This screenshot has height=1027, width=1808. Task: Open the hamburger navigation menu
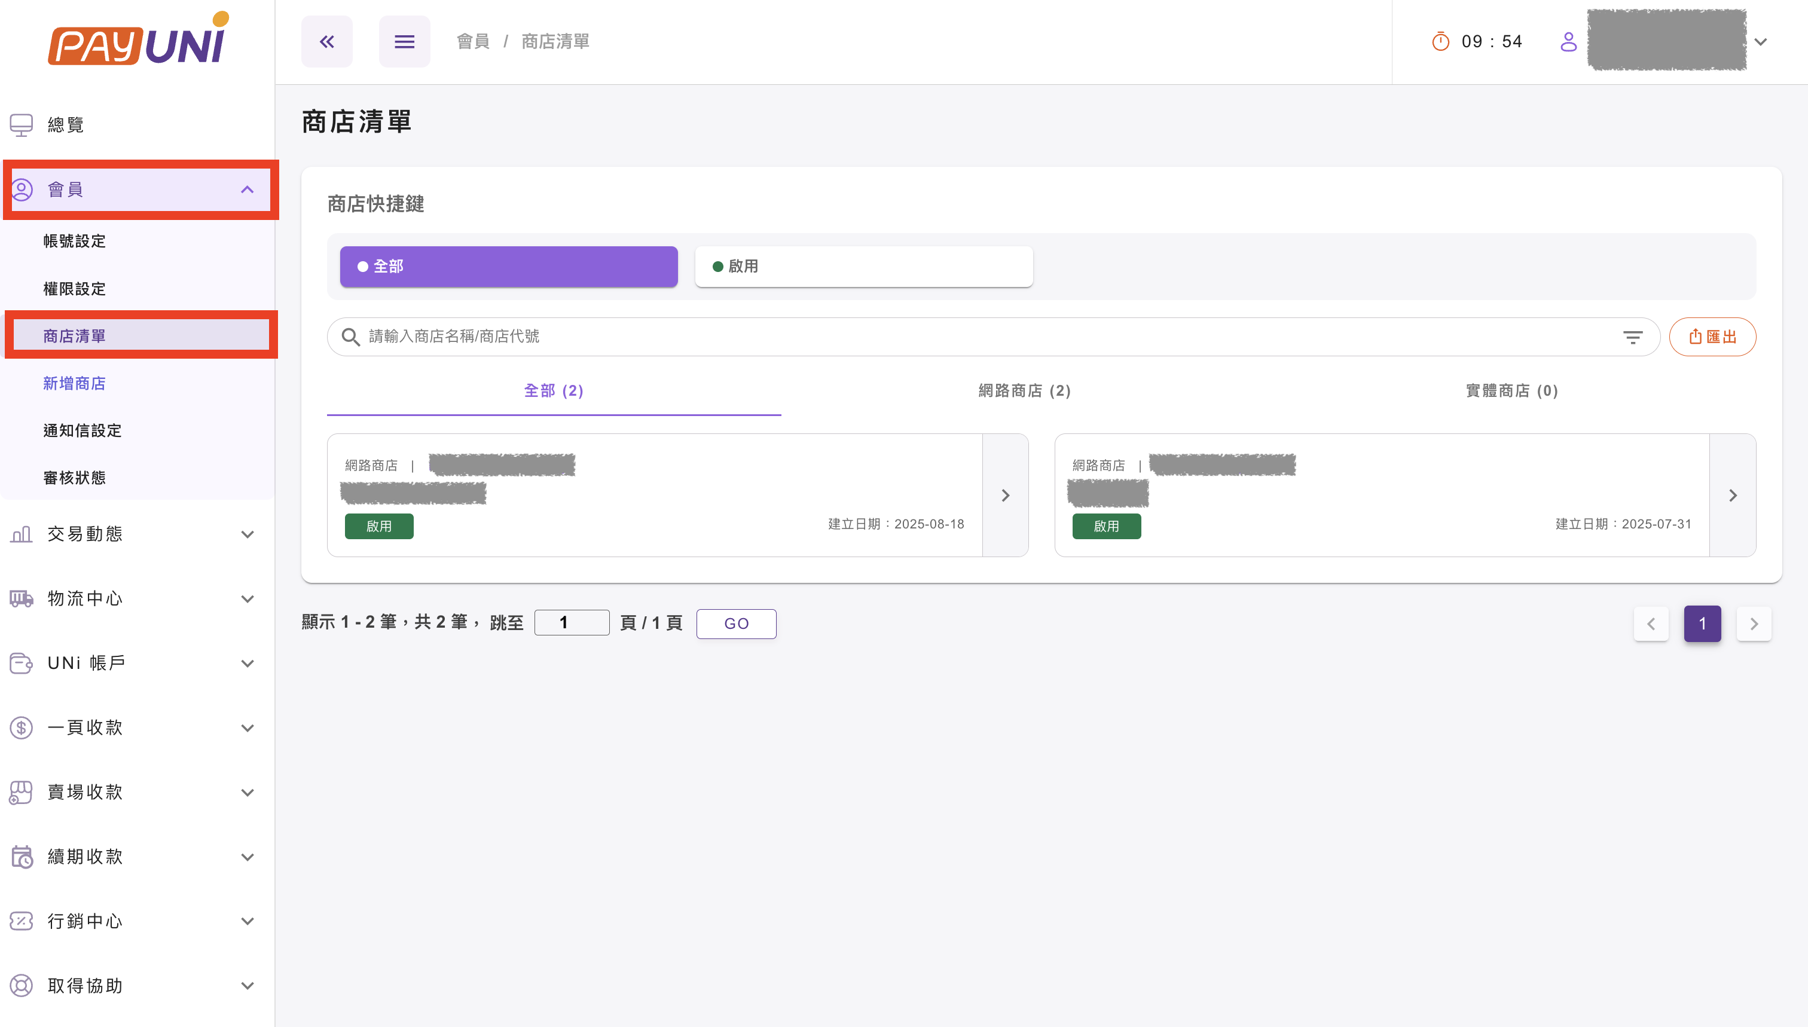click(x=404, y=41)
